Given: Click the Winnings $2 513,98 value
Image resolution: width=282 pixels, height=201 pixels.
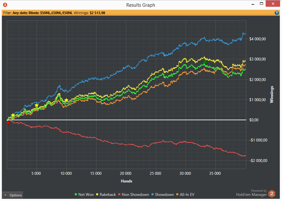Looking at the screenshot, I should pos(97,13).
